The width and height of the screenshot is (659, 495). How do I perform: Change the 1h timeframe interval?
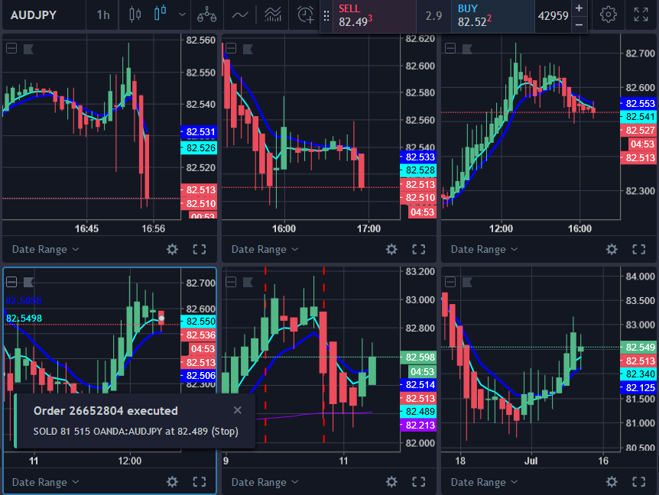102,15
